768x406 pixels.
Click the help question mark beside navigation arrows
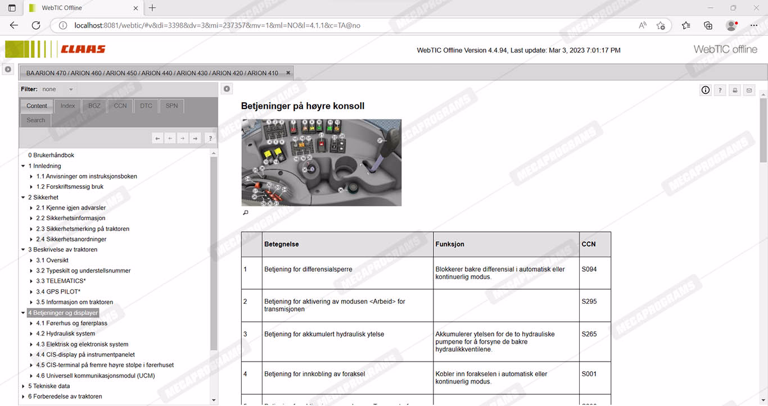[x=210, y=138]
